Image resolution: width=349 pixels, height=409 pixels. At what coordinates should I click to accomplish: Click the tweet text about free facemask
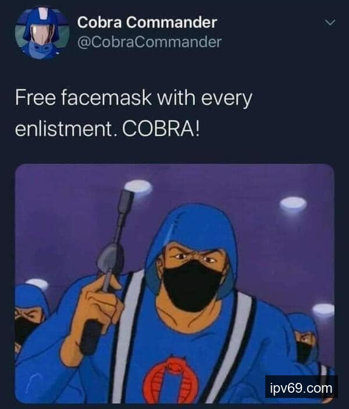pyautogui.click(x=133, y=113)
